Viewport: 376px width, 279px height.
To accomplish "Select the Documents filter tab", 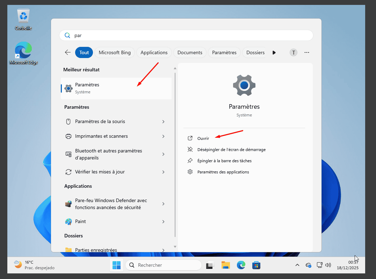I will pyautogui.click(x=190, y=52).
